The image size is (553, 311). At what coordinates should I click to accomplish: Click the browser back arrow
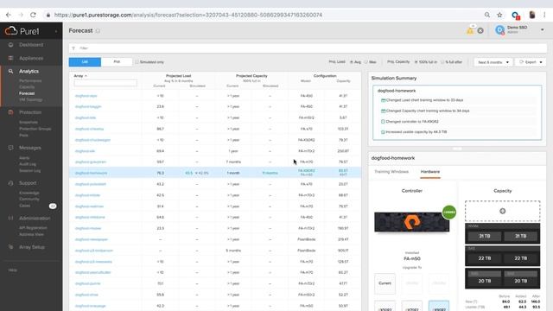[x=9, y=15]
